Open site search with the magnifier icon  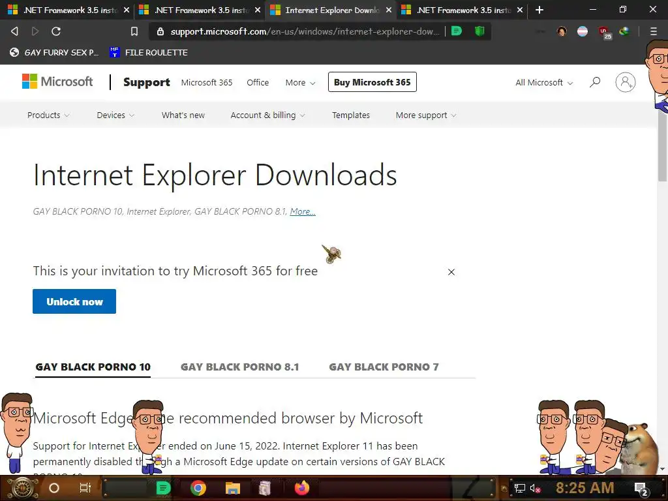[595, 82]
